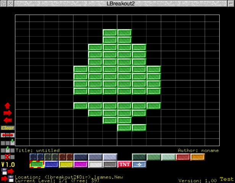The height and width of the screenshot is (183, 235).
Task: Close the LBreakout2 window
Action: coord(11,3)
